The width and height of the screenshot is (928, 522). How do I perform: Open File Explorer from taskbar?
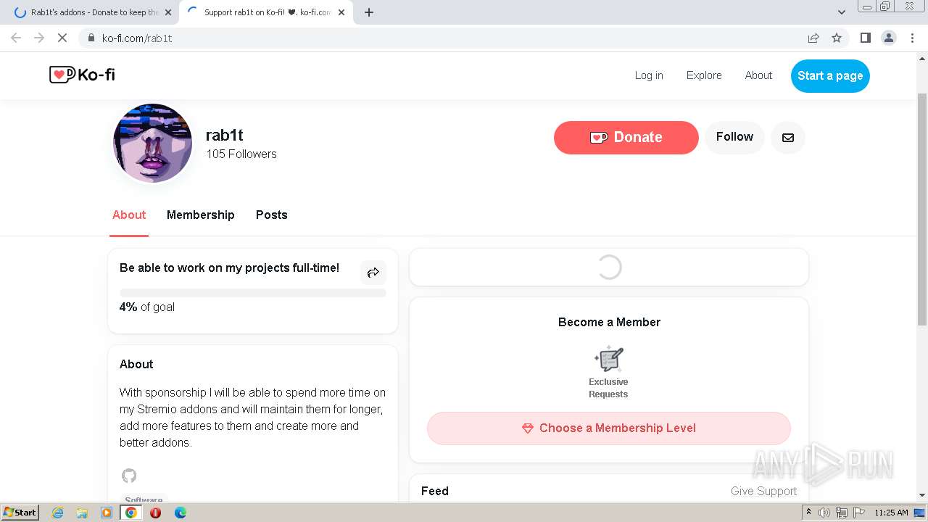[82, 513]
